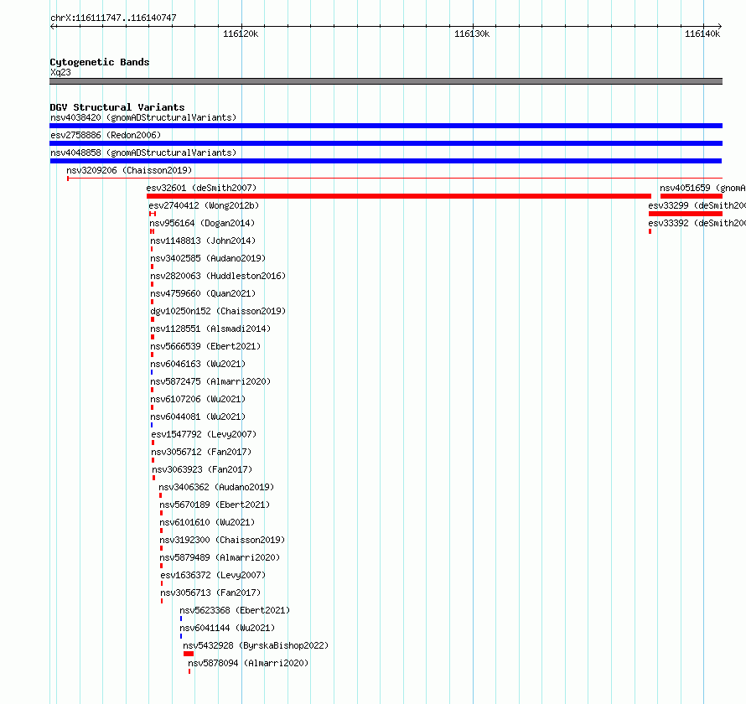Select nsv6101610 (Wu2021) label
The height and width of the screenshot is (704, 746).
coord(207,522)
